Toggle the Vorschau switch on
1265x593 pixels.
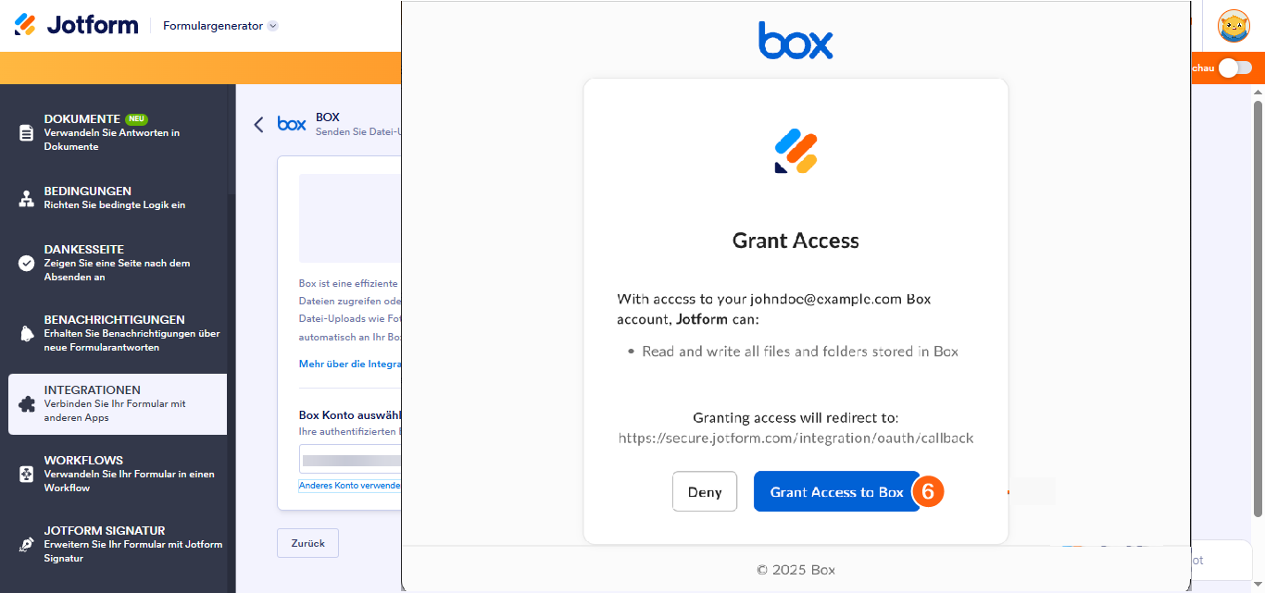[1236, 67]
